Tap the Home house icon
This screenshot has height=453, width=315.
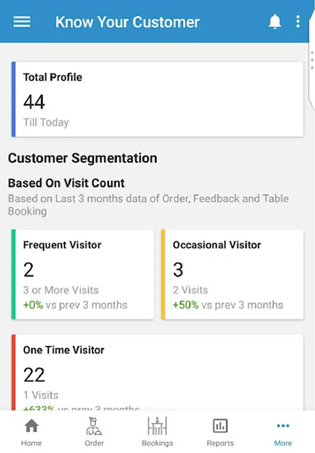tap(31, 426)
